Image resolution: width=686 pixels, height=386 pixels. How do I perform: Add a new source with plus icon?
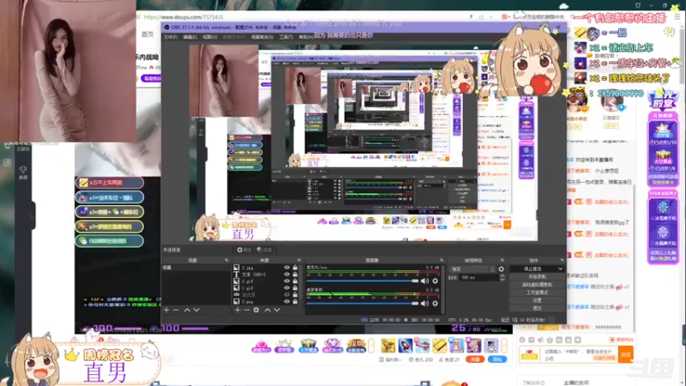pyautogui.click(x=238, y=310)
